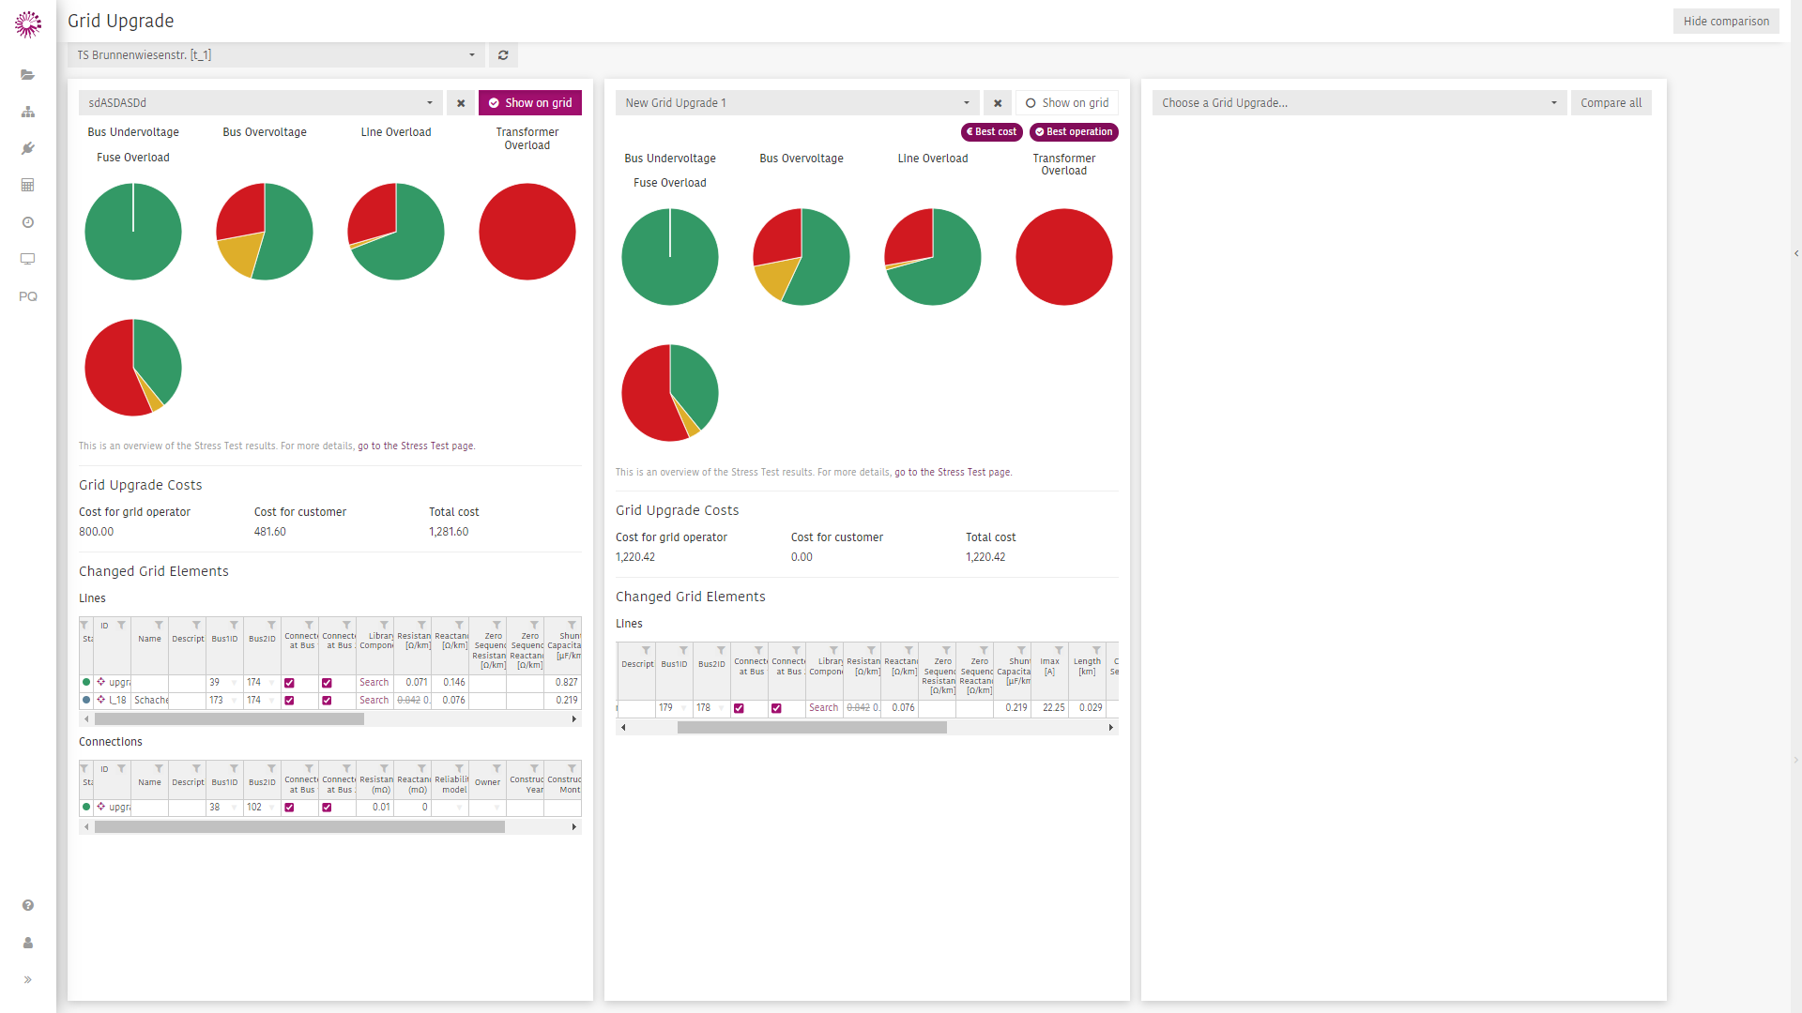The width and height of the screenshot is (1802, 1013).
Task: Open the clock history sidebar icon
Action: pos(28,222)
